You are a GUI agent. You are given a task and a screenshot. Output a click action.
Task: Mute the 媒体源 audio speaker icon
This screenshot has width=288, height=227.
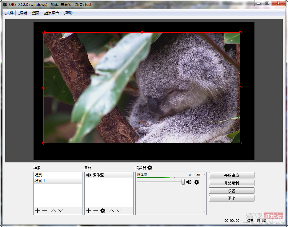pyautogui.click(x=189, y=182)
